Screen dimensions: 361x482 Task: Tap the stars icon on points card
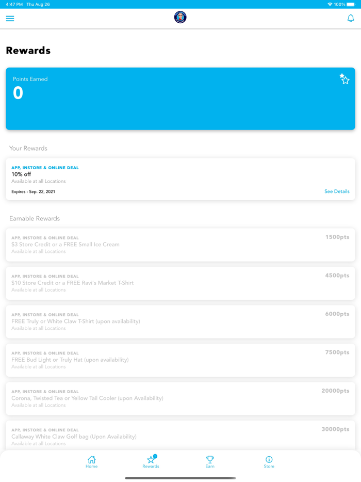click(344, 79)
